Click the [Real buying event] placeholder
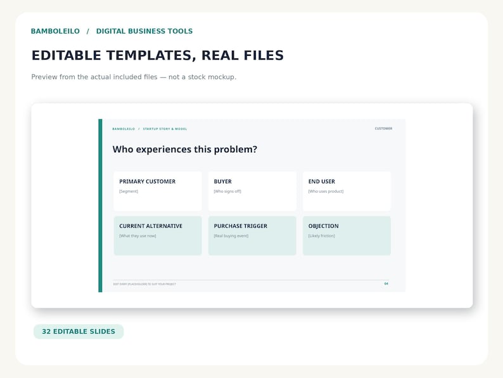This screenshot has width=503, height=378. pyautogui.click(x=231, y=236)
